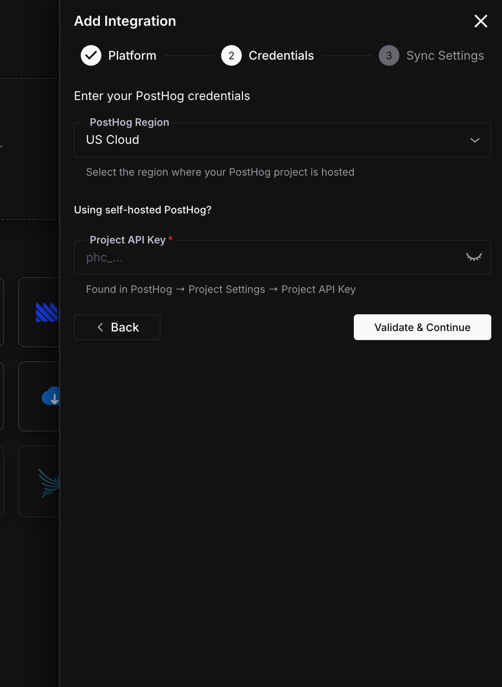Switch to the Sync Settings step
This screenshot has height=687, width=502.
click(x=445, y=55)
